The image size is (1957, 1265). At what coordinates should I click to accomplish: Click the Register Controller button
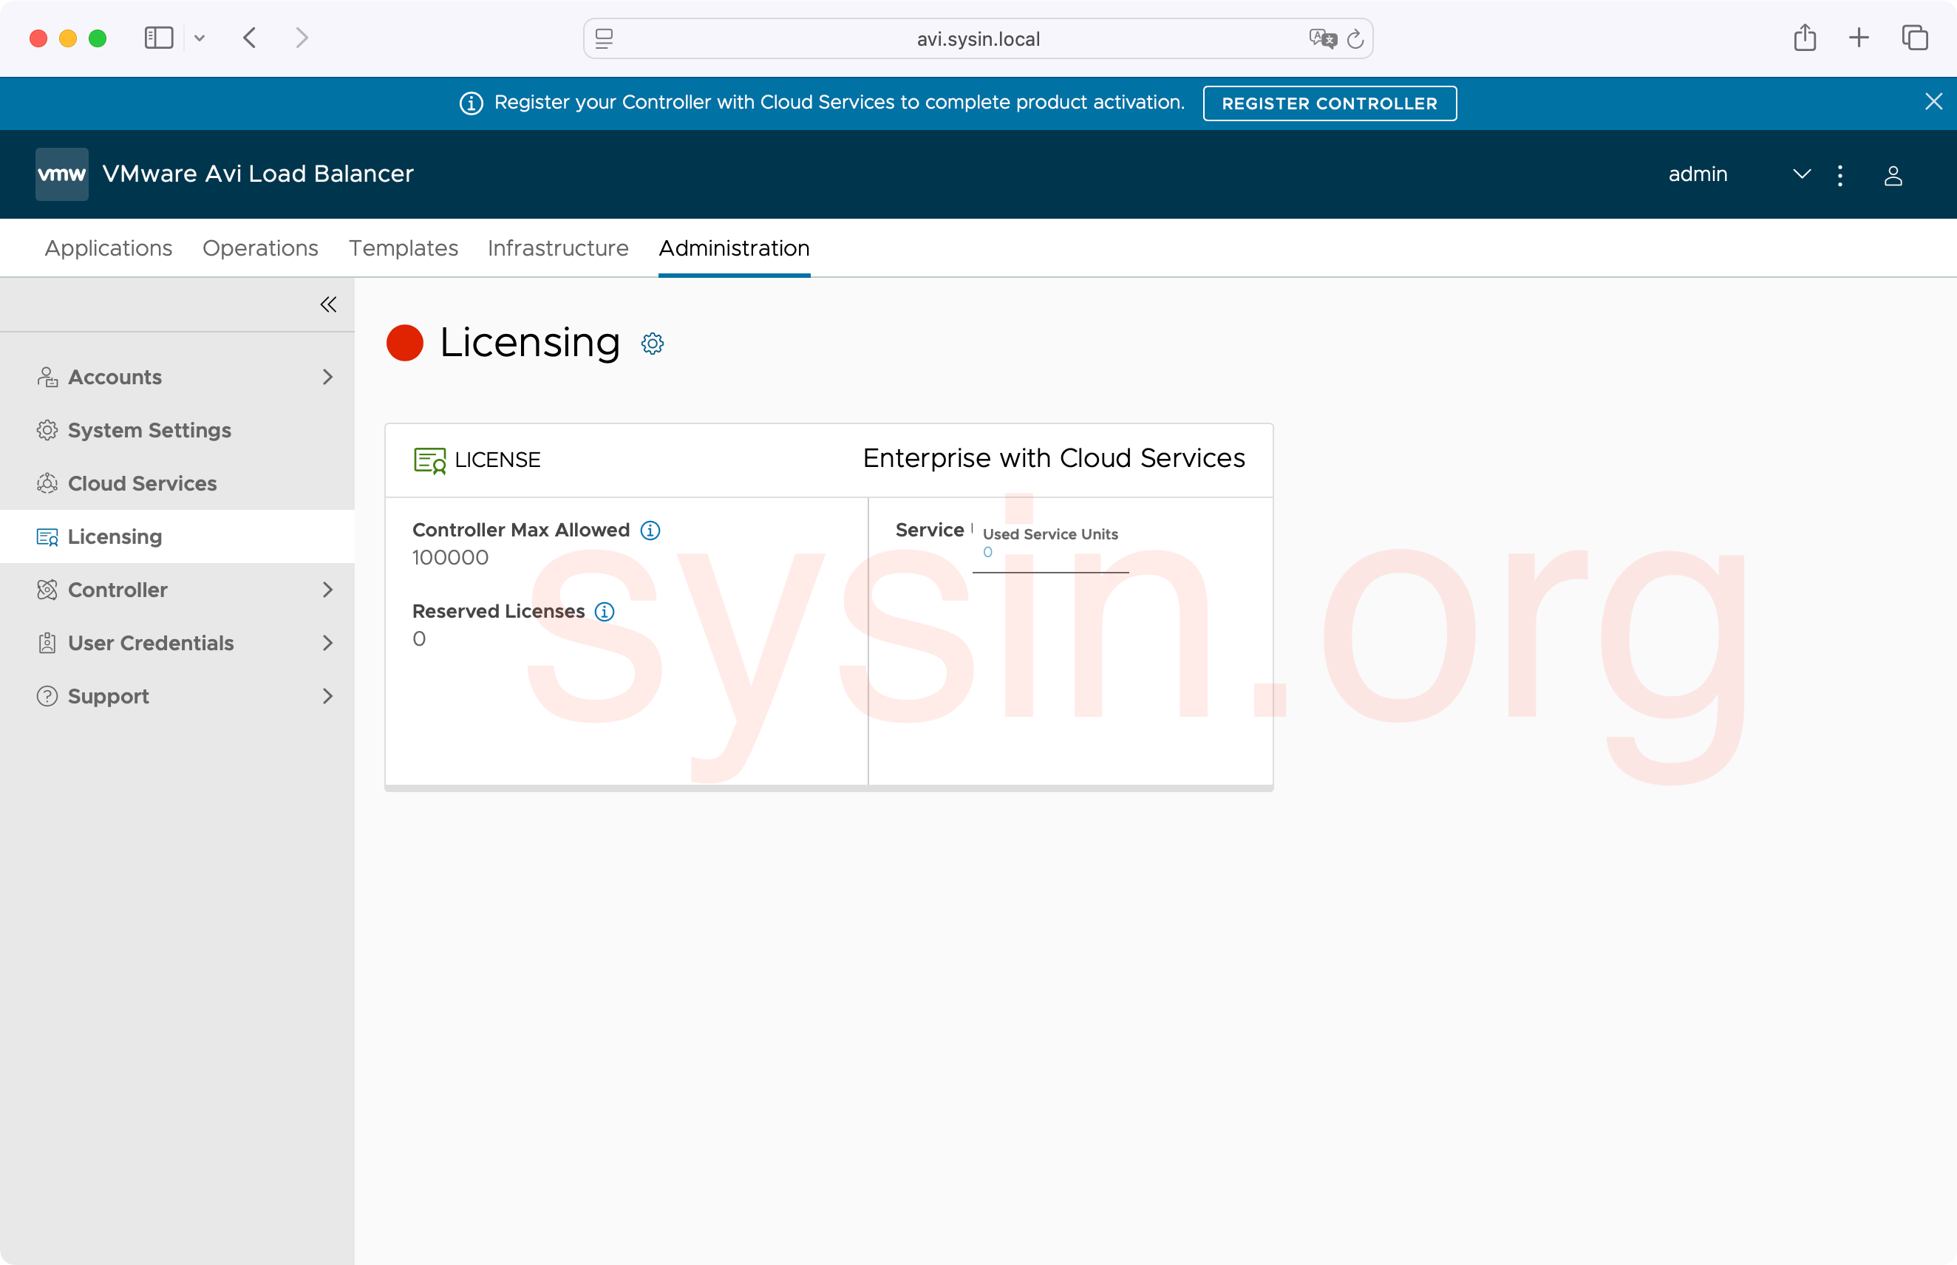[1330, 103]
